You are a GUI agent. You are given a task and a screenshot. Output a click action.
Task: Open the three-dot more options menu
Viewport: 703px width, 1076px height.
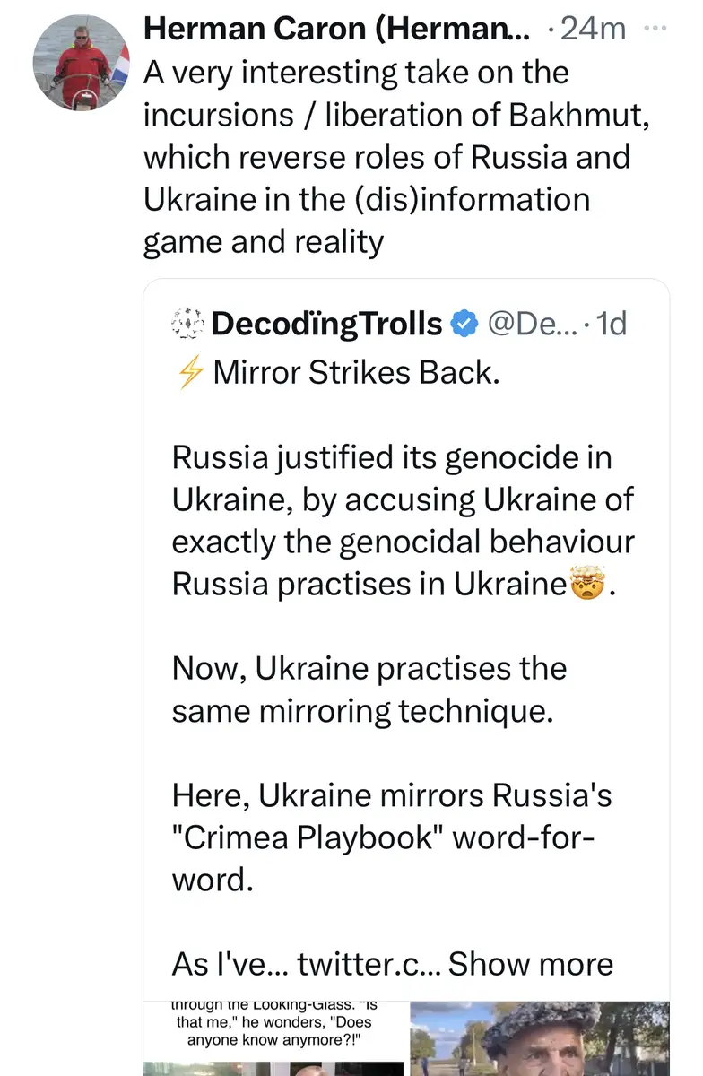655,28
